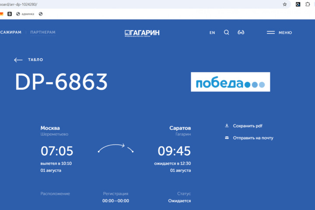Click the browser address bar URL
Viewport: 315px width, 210px height.
pyautogui.click(x=18, y=4)
